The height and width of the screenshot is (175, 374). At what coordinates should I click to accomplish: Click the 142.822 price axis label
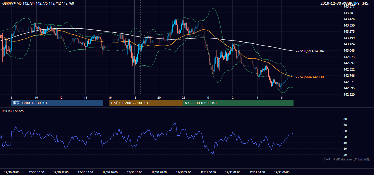pyautogui.click(x=349, y=69)
